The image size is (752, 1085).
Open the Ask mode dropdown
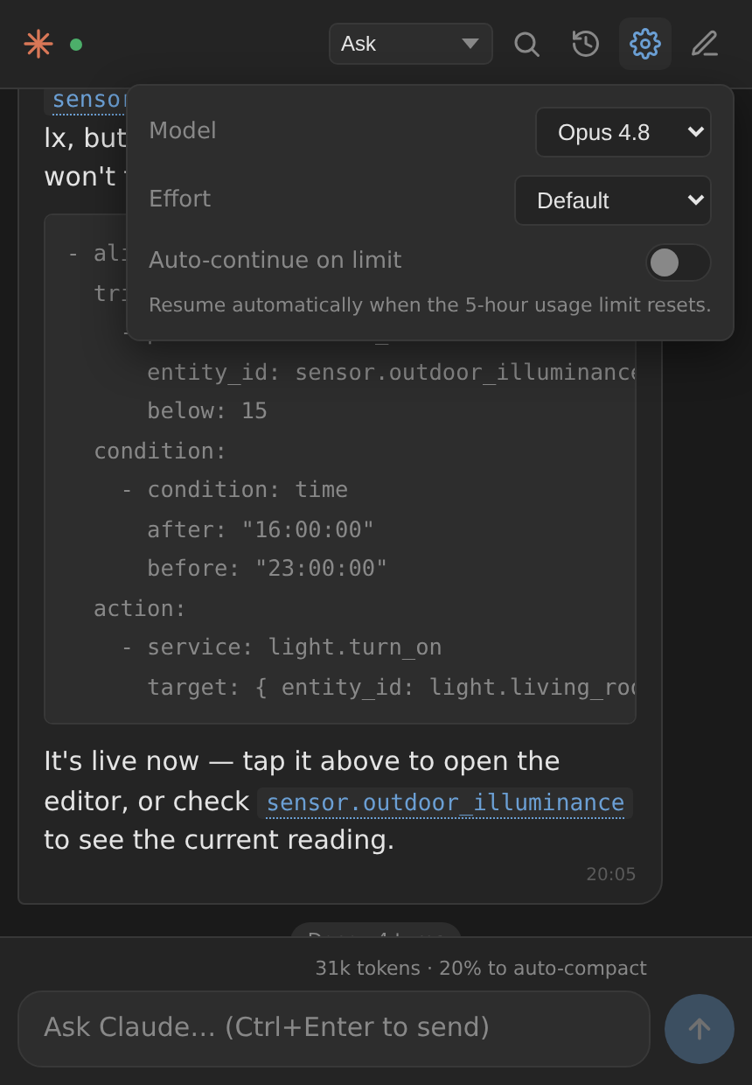click(411, 44)
